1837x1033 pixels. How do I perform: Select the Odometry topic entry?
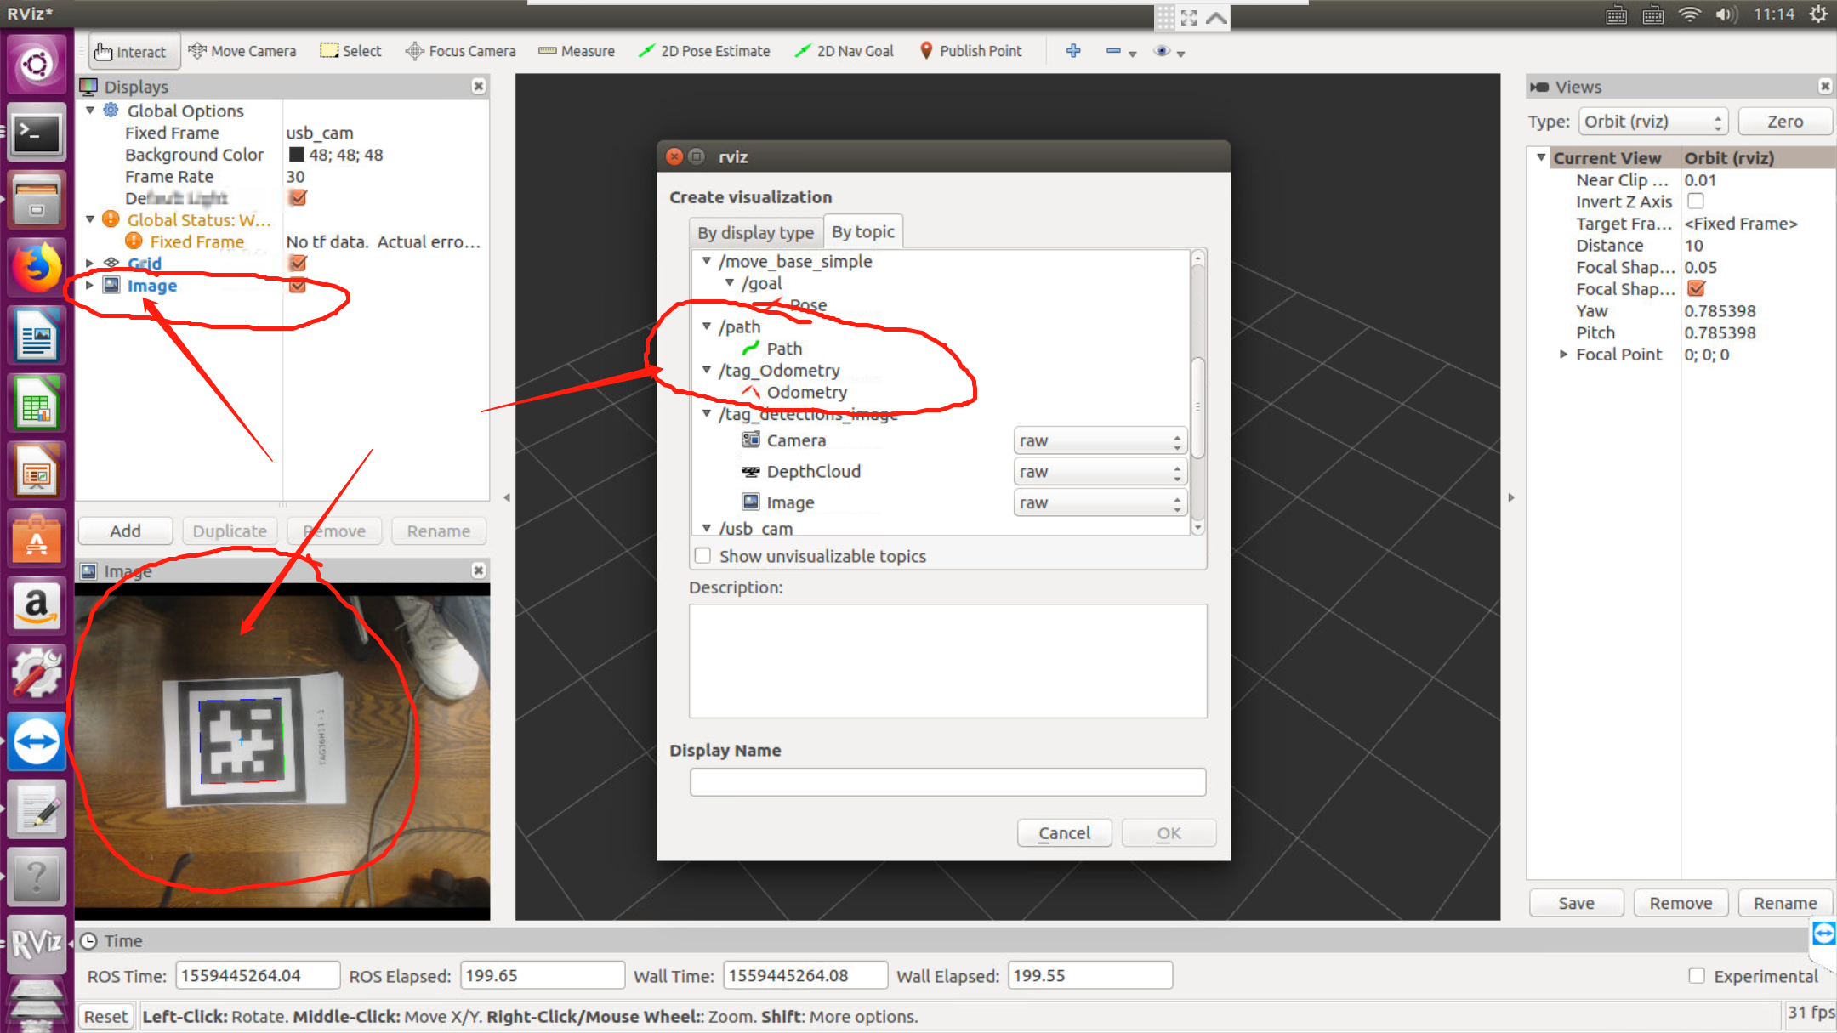point(806,392)
